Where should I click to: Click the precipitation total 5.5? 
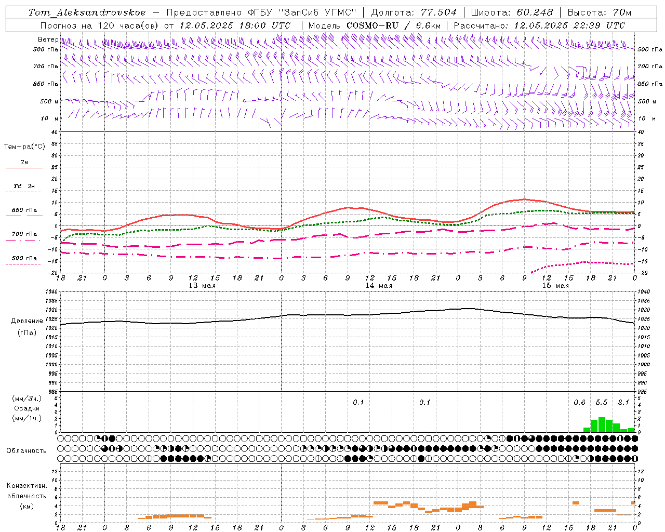(x=602, y=403)
